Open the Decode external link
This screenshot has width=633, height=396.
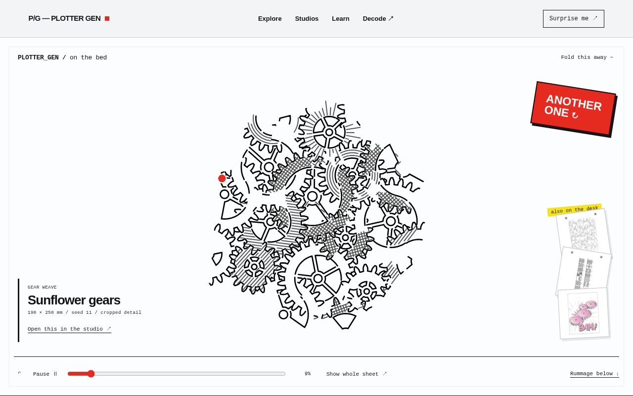pos(378,19)
